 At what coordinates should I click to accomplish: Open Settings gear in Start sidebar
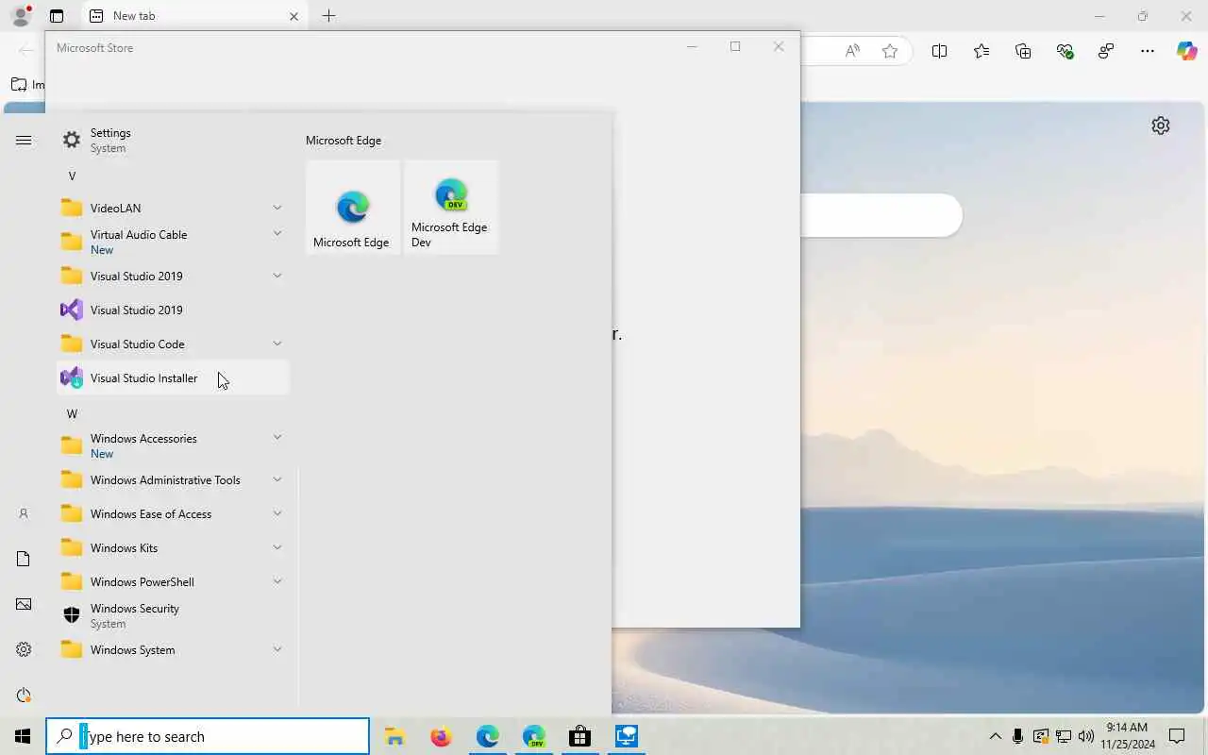point(24,649)
